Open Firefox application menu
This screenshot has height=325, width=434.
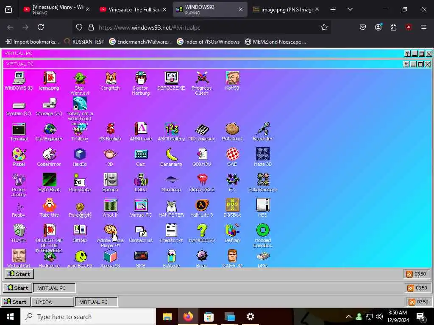[424, 27]
